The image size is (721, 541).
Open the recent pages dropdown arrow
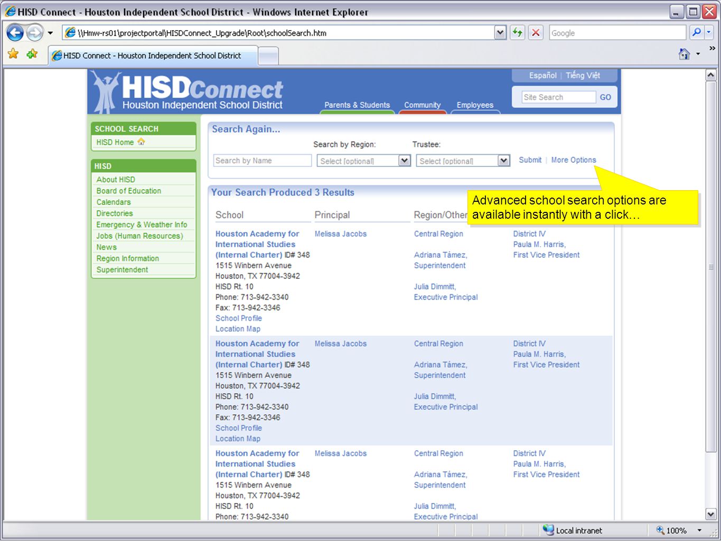(50, 33)
